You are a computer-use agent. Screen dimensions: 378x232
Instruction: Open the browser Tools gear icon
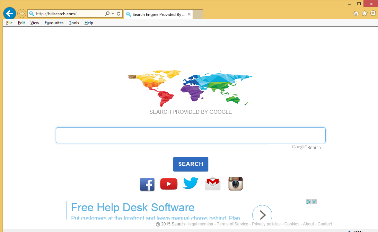point(373,13)
